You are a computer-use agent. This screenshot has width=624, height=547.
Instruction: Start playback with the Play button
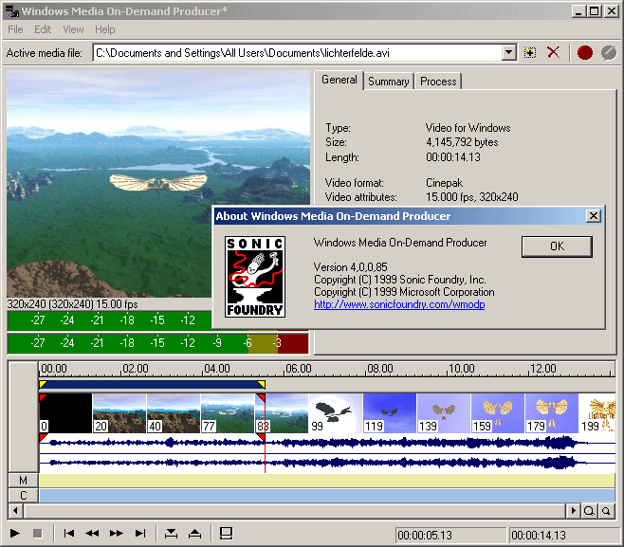(x=15, y=533)
